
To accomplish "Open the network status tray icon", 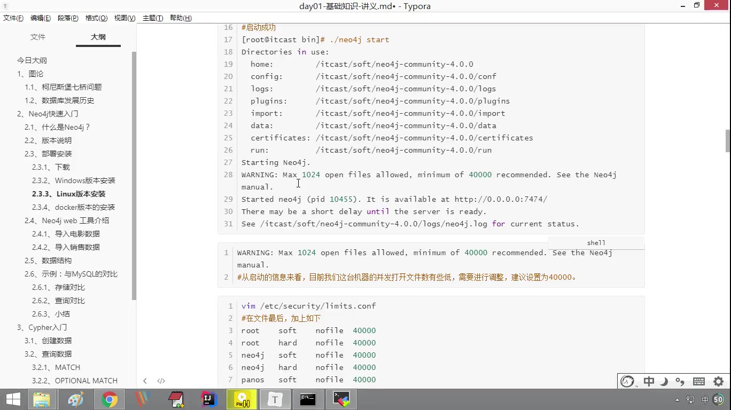I will (x=690, y=399).
